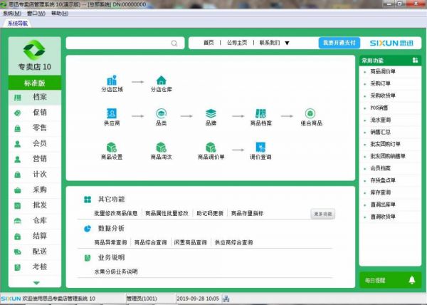Open the 帮助(H) menu
The height and width of the screenshot is (305, 427).
[60, 14]
